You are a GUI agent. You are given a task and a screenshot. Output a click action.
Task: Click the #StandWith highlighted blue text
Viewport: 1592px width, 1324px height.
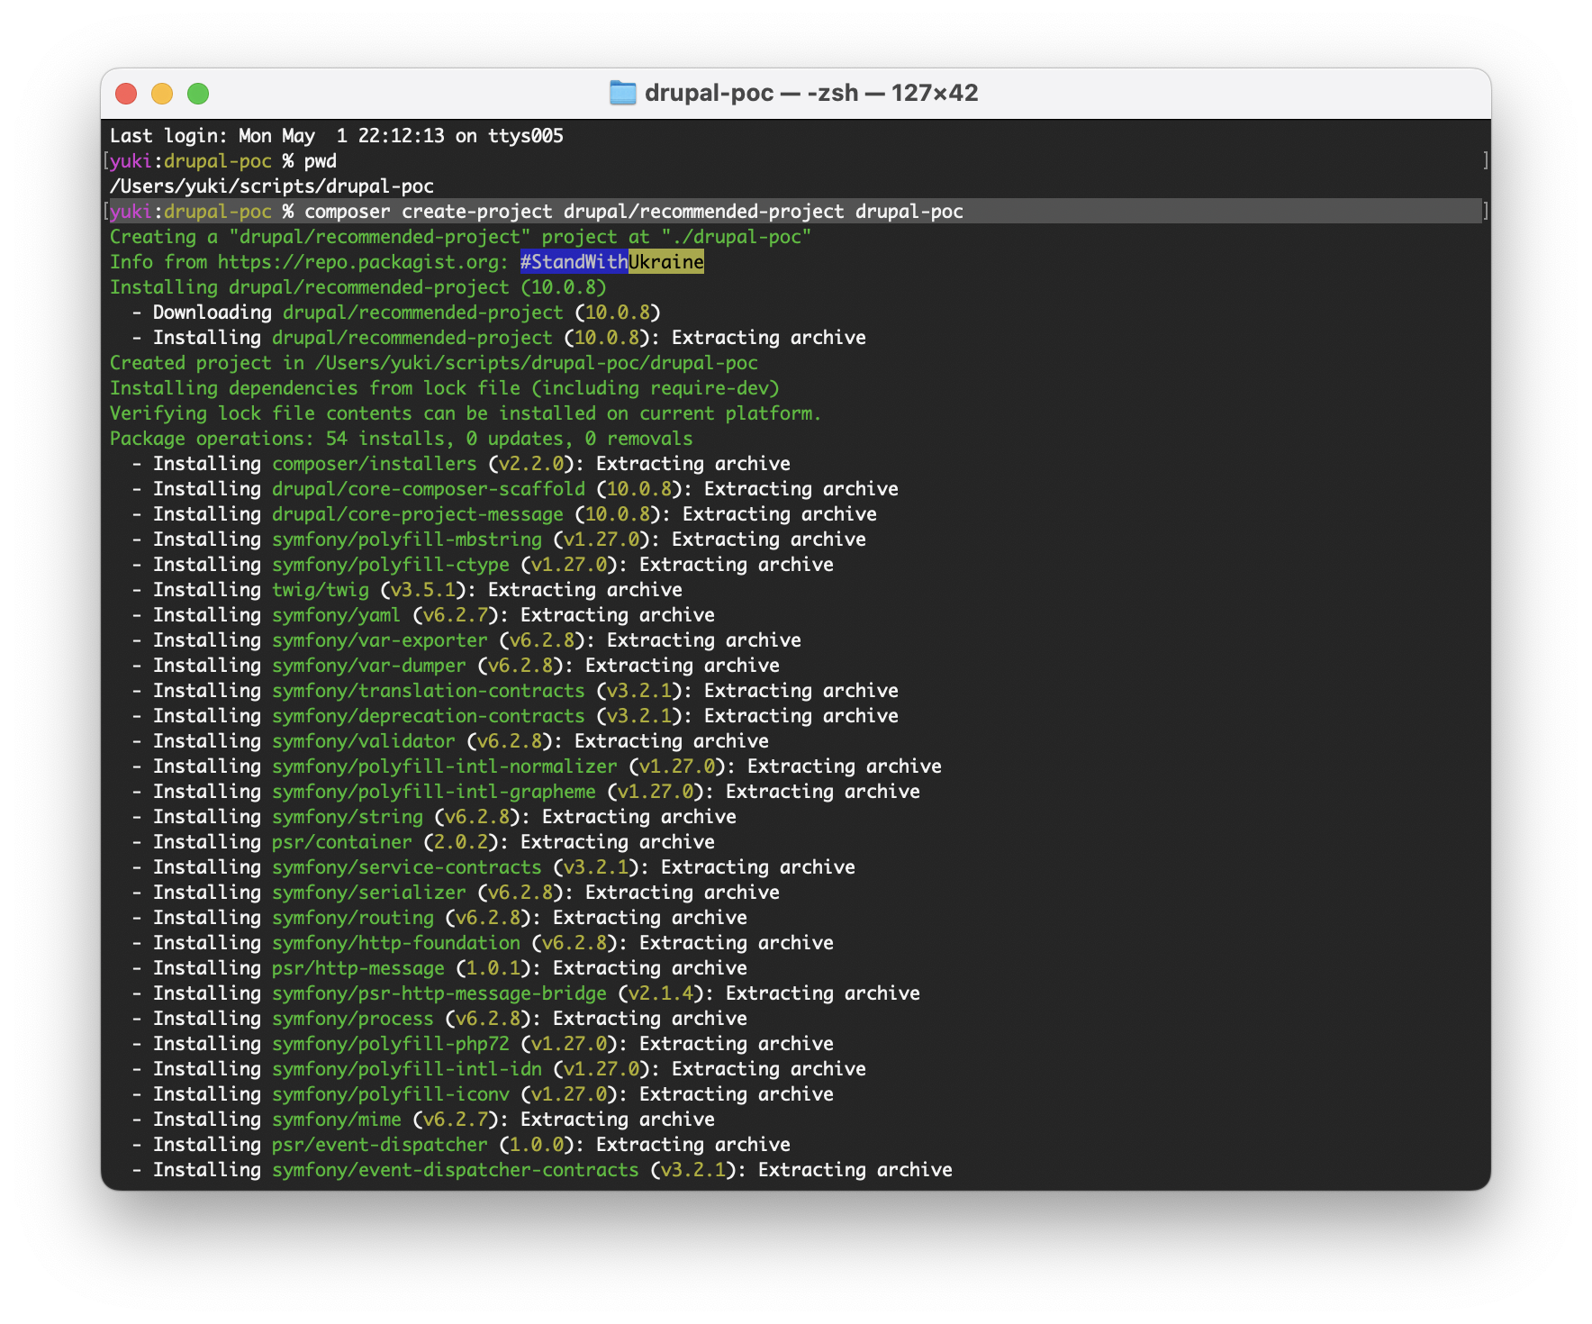(x=574, y=262)
